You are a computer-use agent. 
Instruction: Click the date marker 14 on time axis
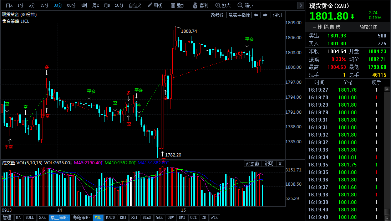point(59,210)
